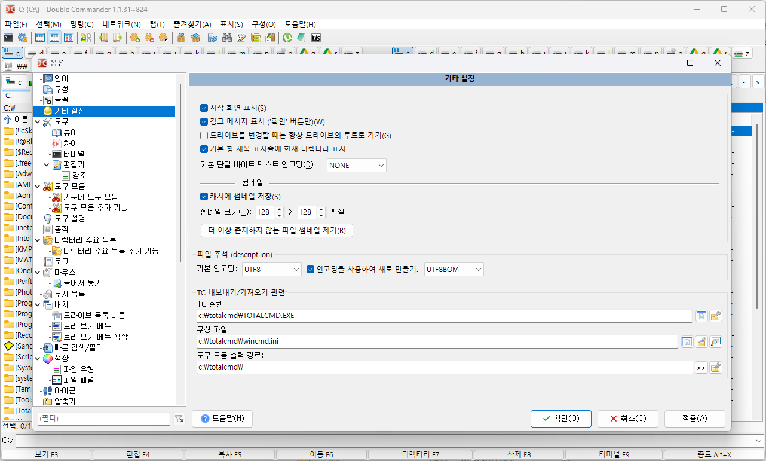The image size is (766, 461).
Task: Open the 즐겨찾기(A) menu
Action: (x=192, y=24)
